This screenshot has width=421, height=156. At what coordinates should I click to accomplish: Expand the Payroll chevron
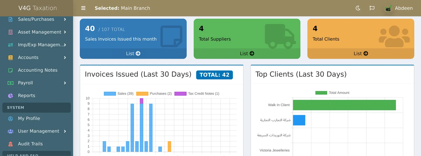[65, 83]
